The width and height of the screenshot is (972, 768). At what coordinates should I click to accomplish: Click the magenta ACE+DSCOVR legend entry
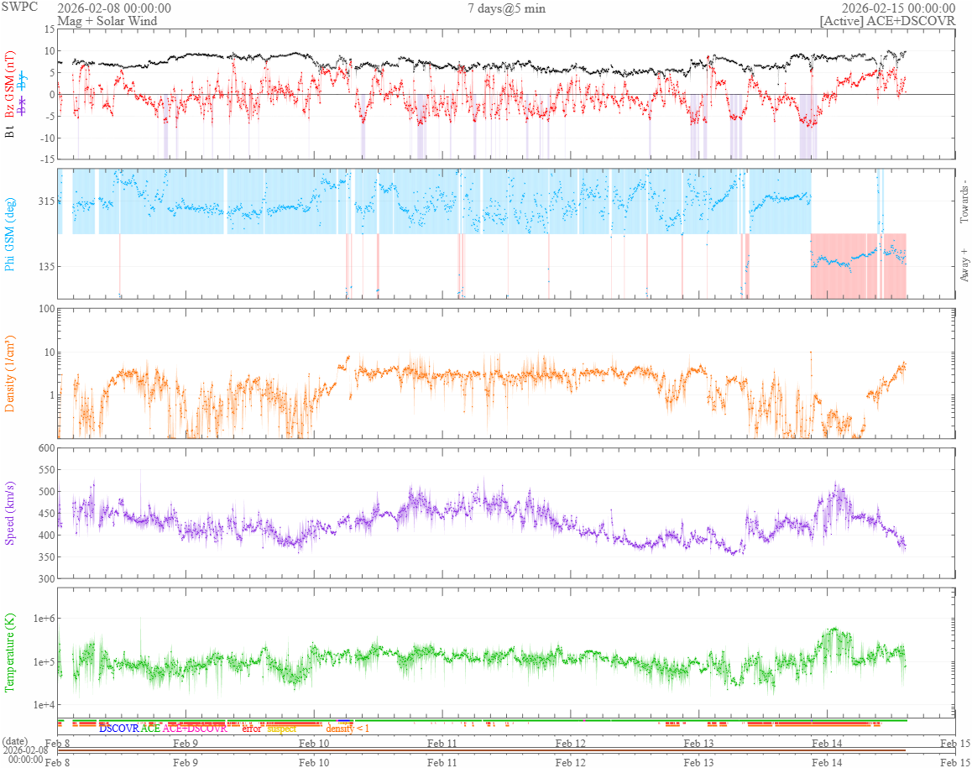[x=195, y=729]
